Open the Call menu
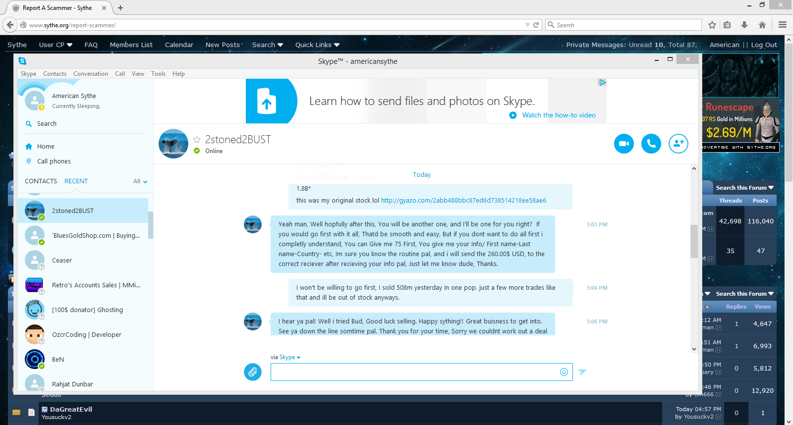 pos(120,74)
